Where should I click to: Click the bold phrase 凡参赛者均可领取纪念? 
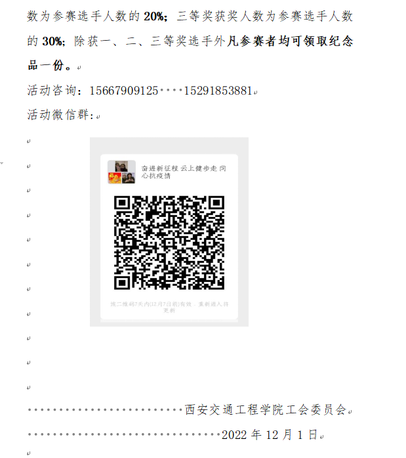pos(290,41)
